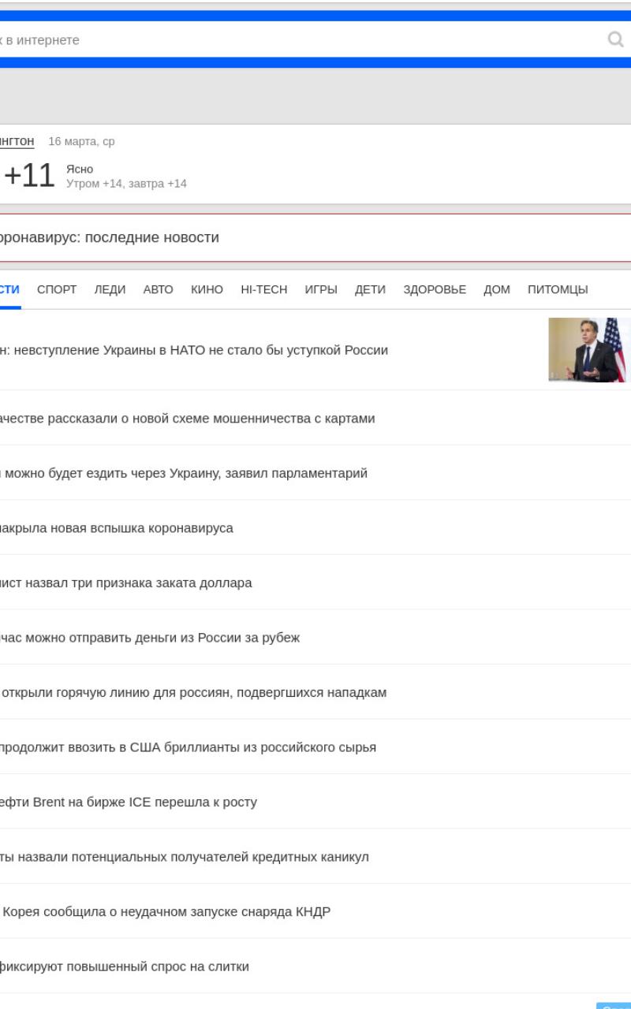Switch to the ДЕТИ tab
The image size is (631, 1009).
[x=370, y=289]
